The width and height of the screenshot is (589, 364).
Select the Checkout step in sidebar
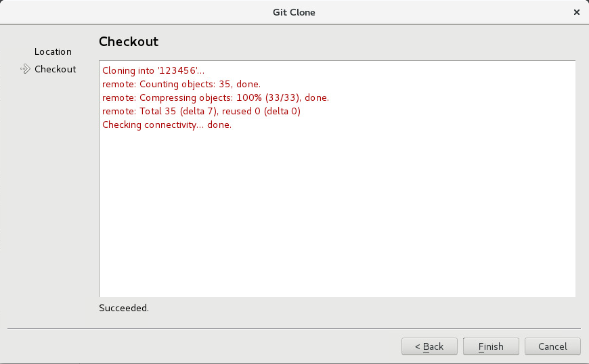pos(56,69)
